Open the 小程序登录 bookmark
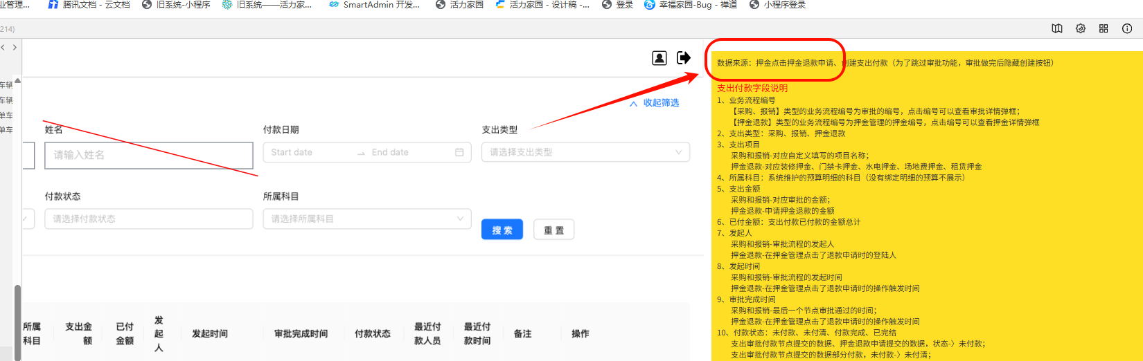Viewport: 1143px width, 361px height. (778, 5)
